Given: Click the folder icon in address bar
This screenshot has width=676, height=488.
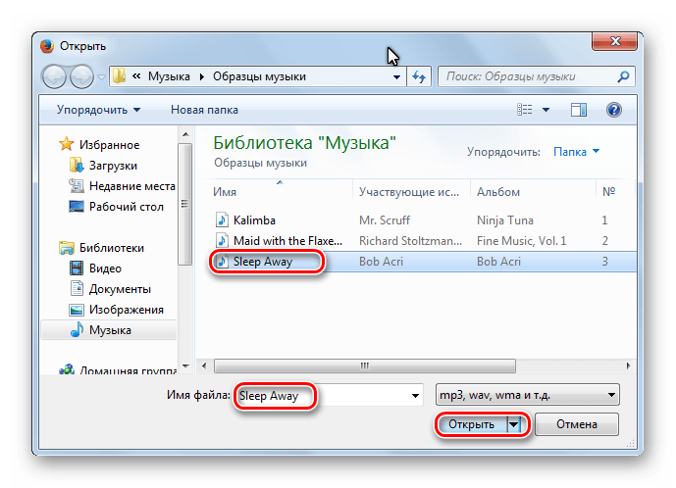Looking at the screenshot, I should pyautogui.click(x=119, y=76).
